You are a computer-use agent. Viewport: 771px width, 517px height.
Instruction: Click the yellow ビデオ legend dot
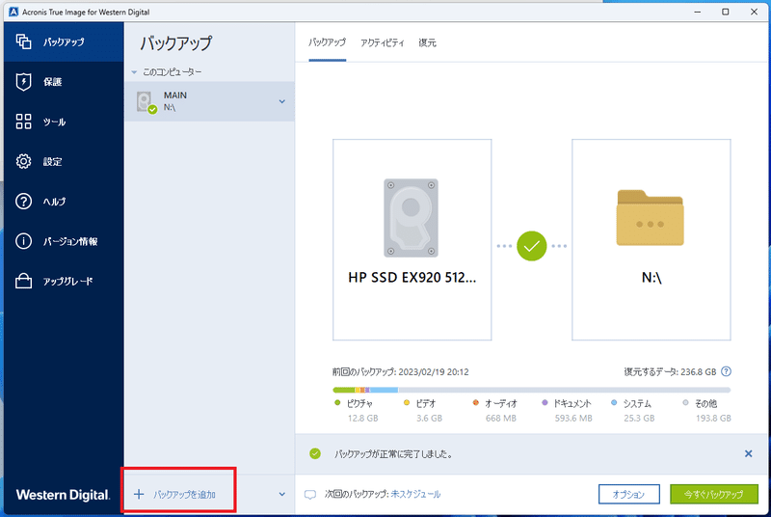coord(407,403)
